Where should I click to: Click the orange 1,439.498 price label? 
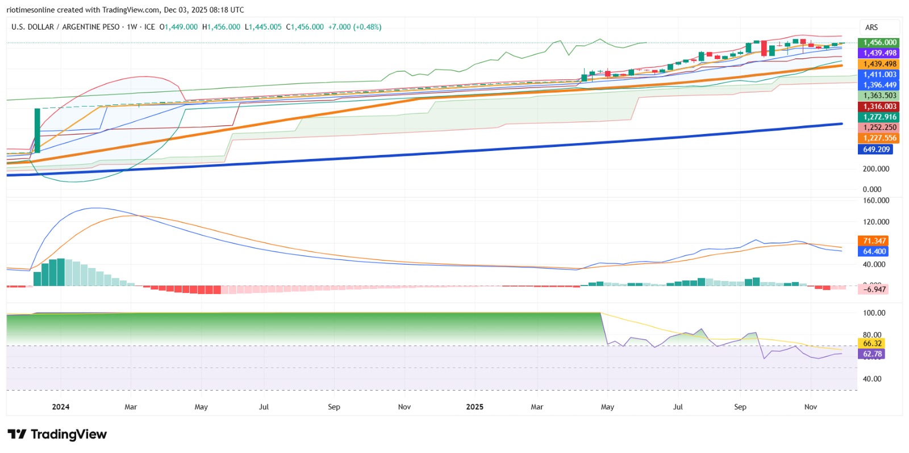tap(880, 64)
